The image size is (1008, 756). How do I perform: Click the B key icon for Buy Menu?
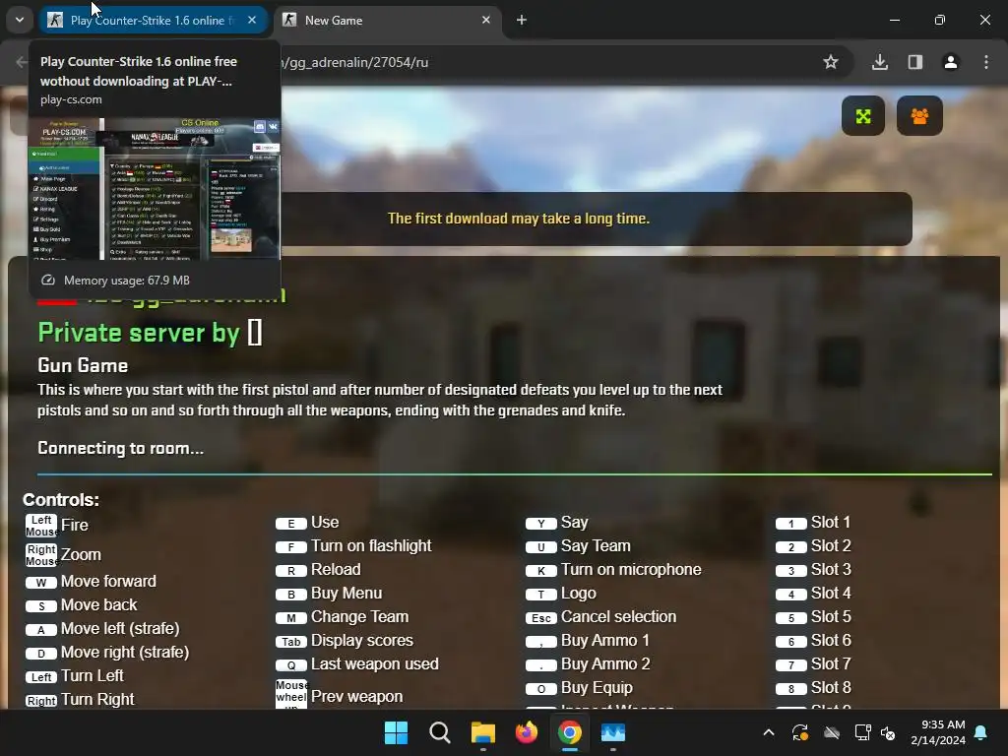pos(291,595)
